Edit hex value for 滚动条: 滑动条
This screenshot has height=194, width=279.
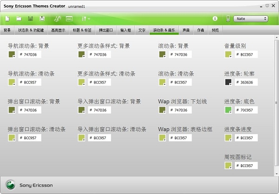click(x=180, y=82)
